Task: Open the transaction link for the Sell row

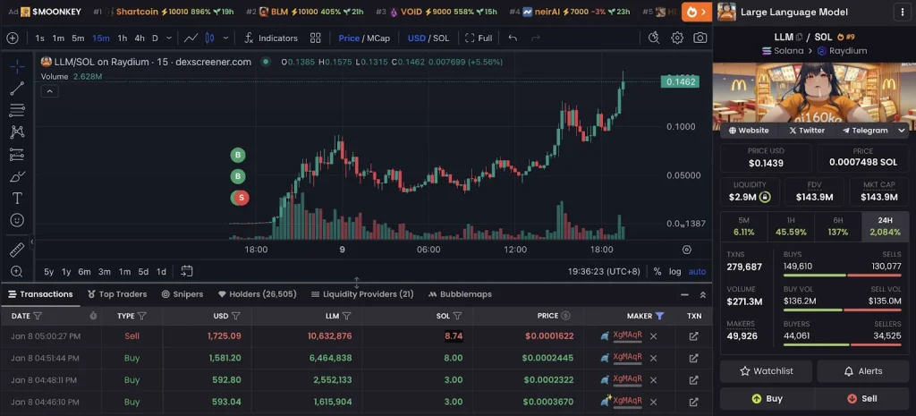Action: click(x=693, y=336)
